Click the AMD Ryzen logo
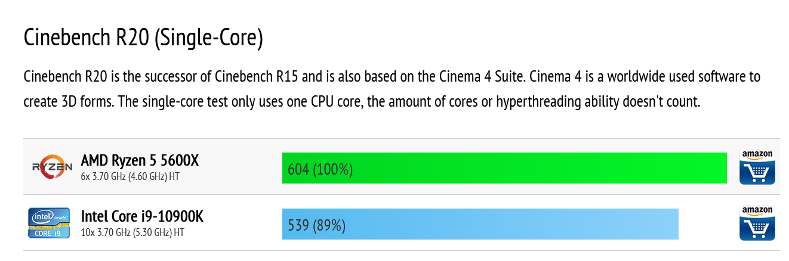Viewport: 789px width, 261px height. (x=48, y=167)
